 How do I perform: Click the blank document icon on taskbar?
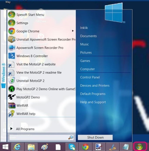58,147
